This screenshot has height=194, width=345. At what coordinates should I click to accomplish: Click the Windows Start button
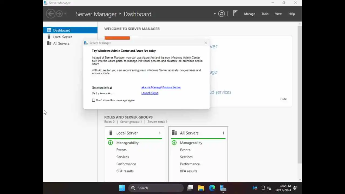click(x=122, y=188)
